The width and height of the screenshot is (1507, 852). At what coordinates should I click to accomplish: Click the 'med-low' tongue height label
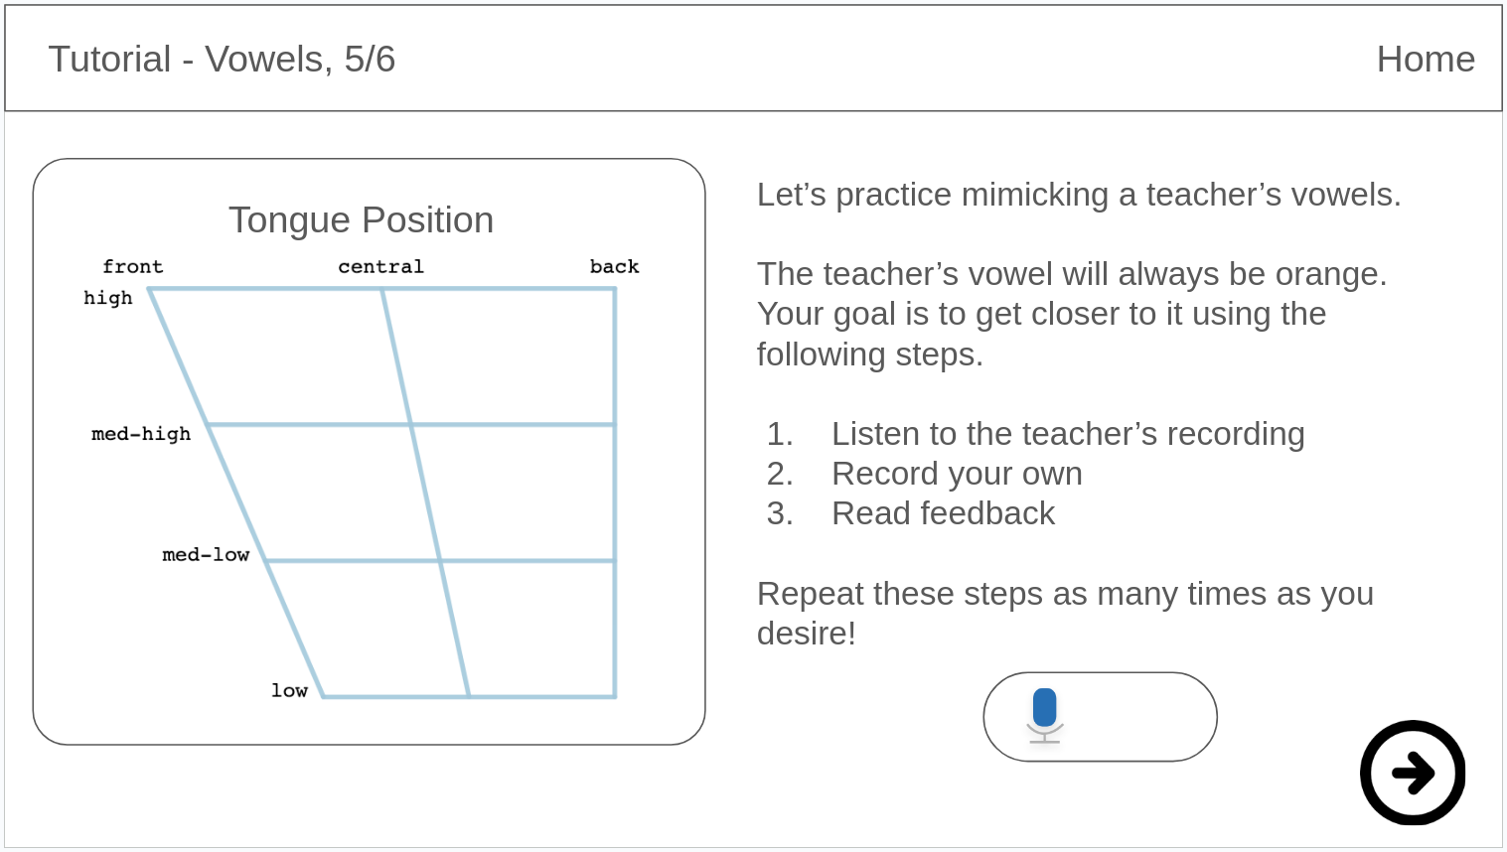point(206,554)
